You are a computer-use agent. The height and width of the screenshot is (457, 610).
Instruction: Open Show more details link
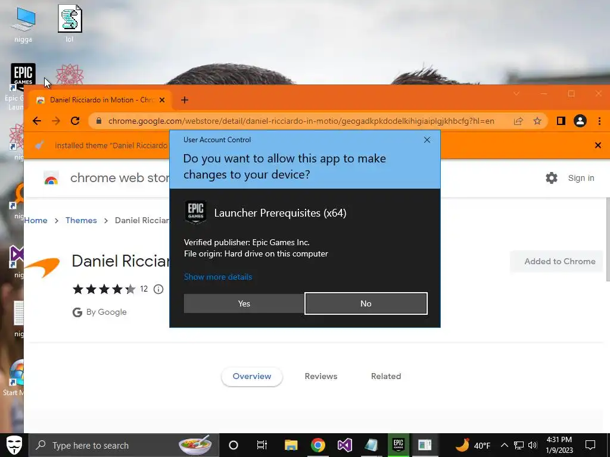click(x=218, y=277)
